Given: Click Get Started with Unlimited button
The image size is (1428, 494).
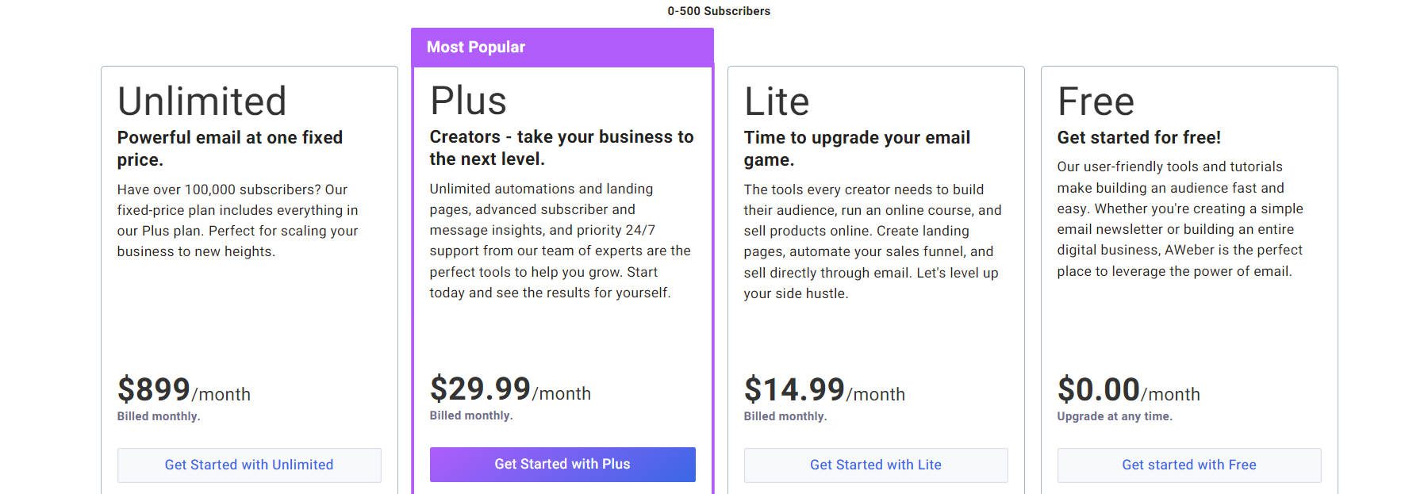Looking at the screenshot, I should pyautogui.click(x=249, y=465).
